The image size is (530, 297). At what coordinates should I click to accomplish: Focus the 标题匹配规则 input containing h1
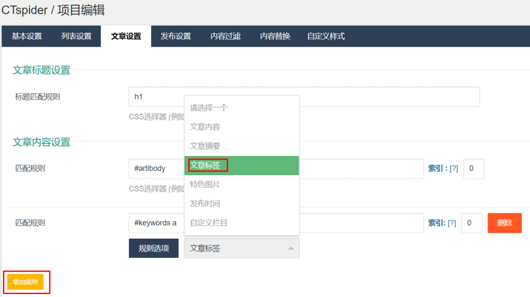click(x=304, y=97)
